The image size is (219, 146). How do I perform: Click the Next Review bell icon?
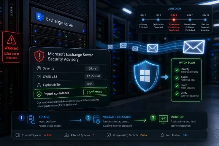point(162,135)
